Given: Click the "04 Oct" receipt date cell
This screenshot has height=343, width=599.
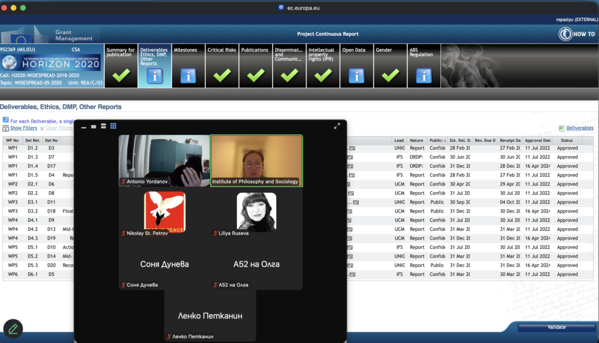Looking at the screenshot, I should click(x=510, y=202).
